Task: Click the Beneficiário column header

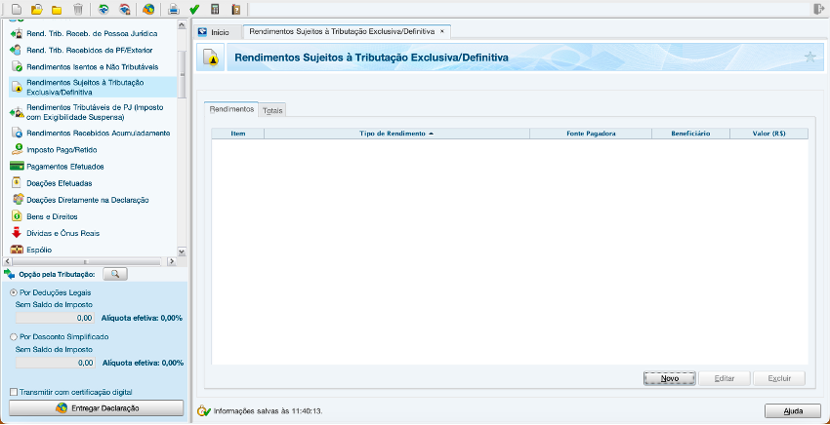Action: point(690,135)
